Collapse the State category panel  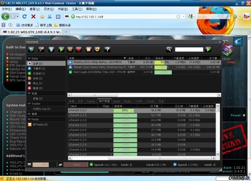(29, 58)
